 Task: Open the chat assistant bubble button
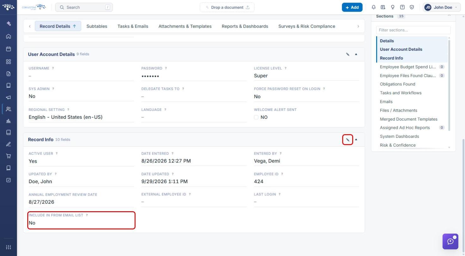pyautogui.click(x=450, y=241)
